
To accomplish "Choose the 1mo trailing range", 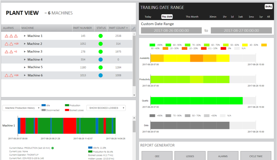I will [x=251, y=17].
